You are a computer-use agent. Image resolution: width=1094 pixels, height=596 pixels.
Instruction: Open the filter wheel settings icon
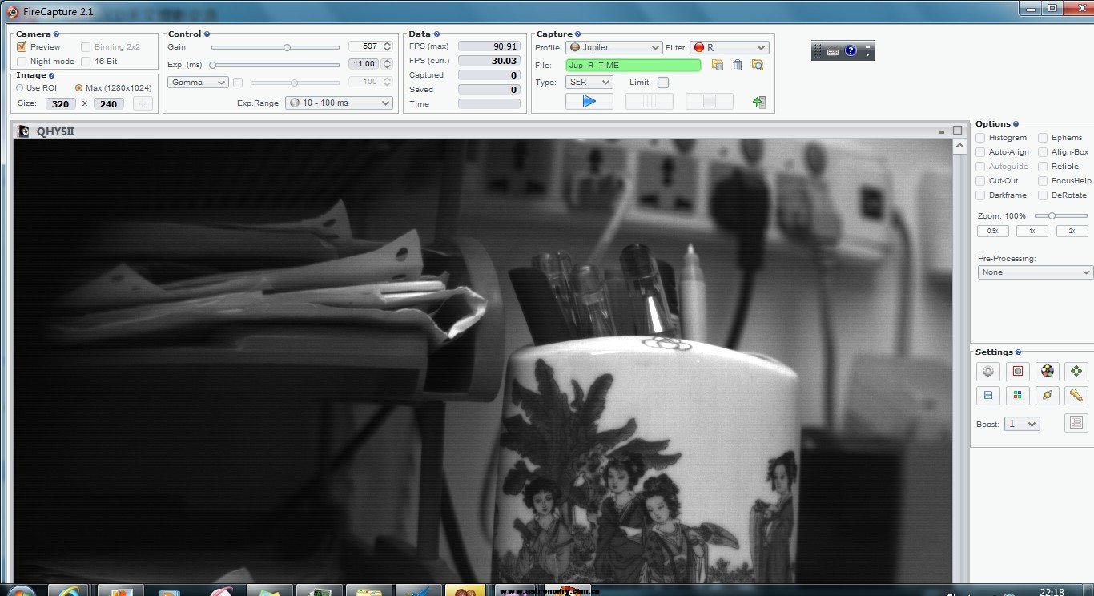pyautogui.click(x=1047, y=372)
